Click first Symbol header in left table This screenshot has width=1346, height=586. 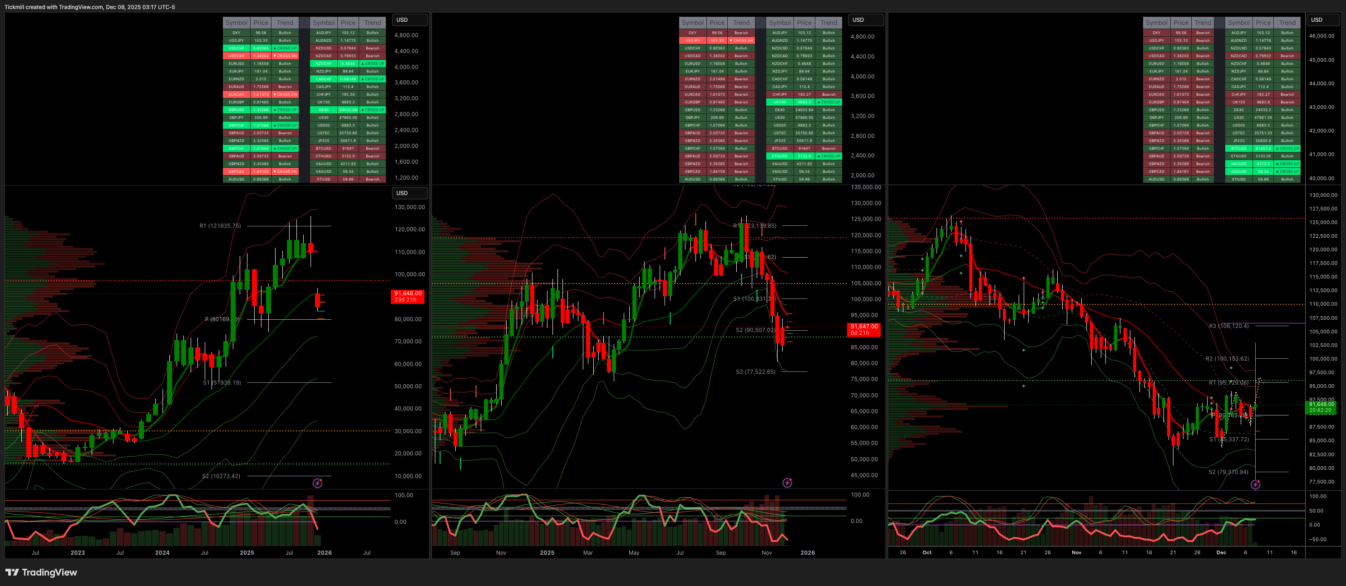tap(236, 23)
